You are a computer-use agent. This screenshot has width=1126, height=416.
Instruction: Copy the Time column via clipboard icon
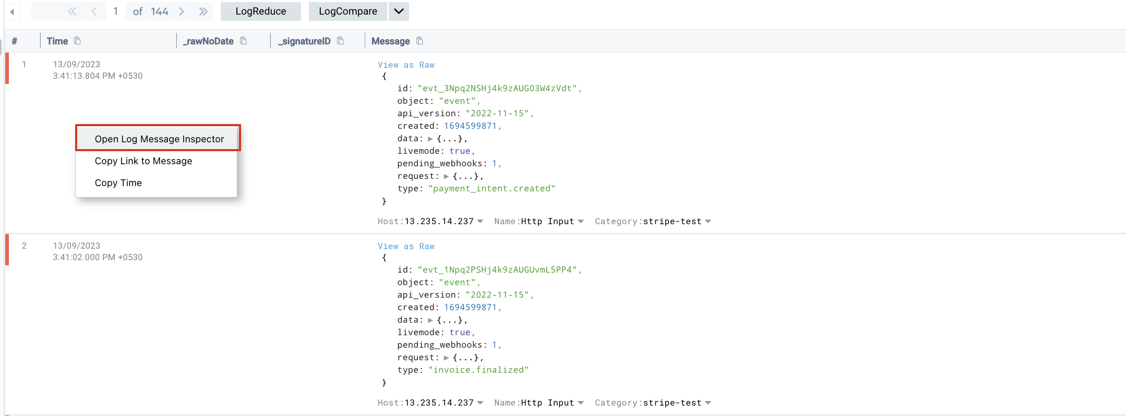point(77,41)
